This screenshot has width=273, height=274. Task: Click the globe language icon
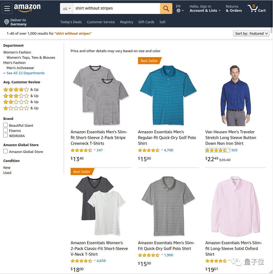click(x=178, y=11)
